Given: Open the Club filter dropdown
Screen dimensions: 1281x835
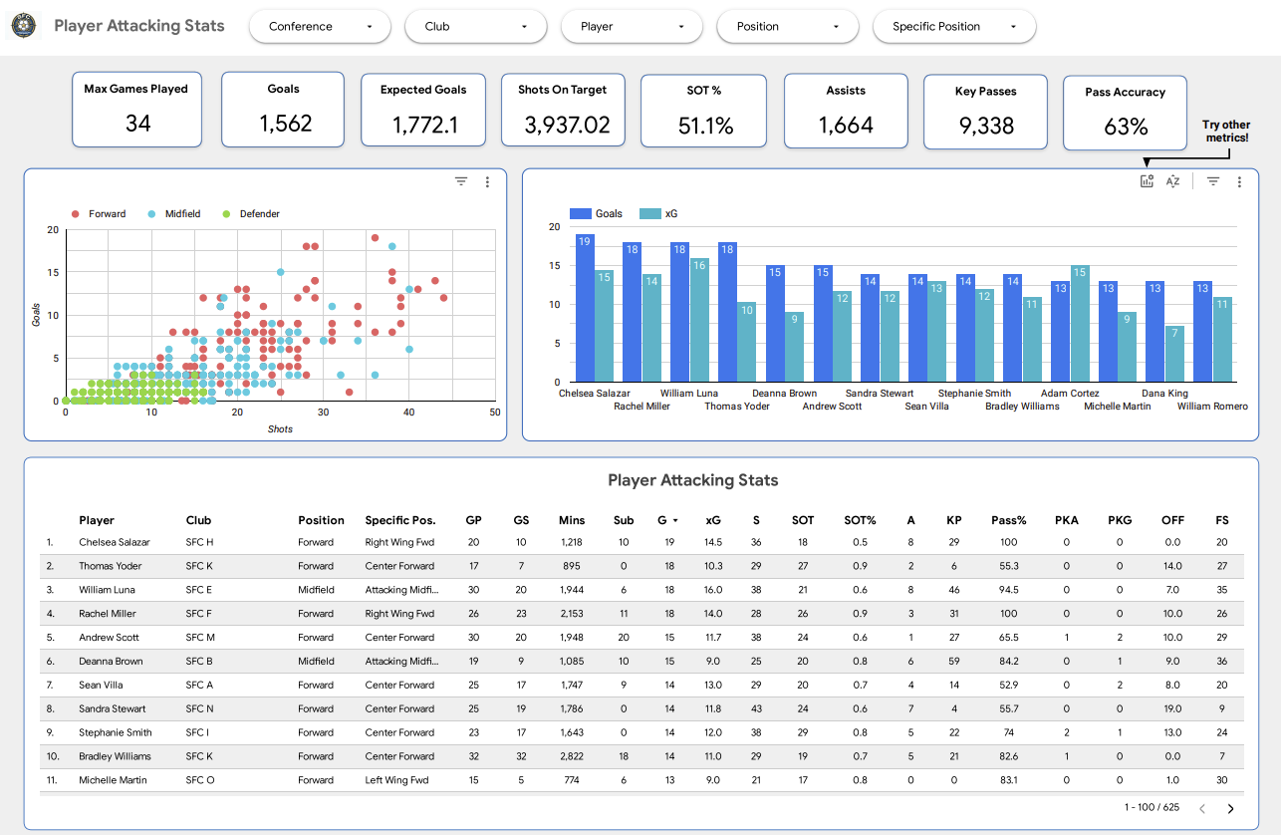Looking at the screenshot, I should click(x=475, y=26).
